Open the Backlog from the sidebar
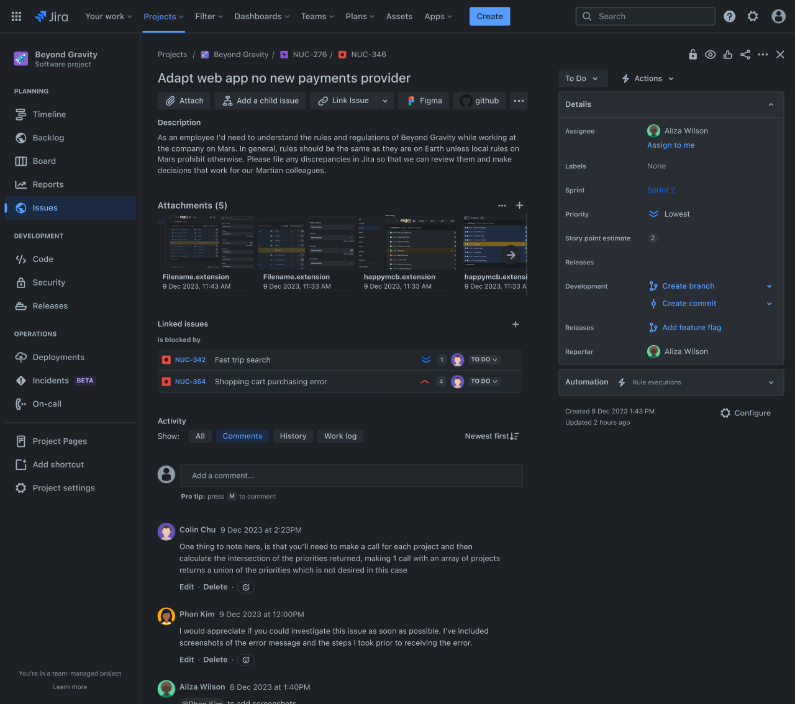 click(48, 137)
